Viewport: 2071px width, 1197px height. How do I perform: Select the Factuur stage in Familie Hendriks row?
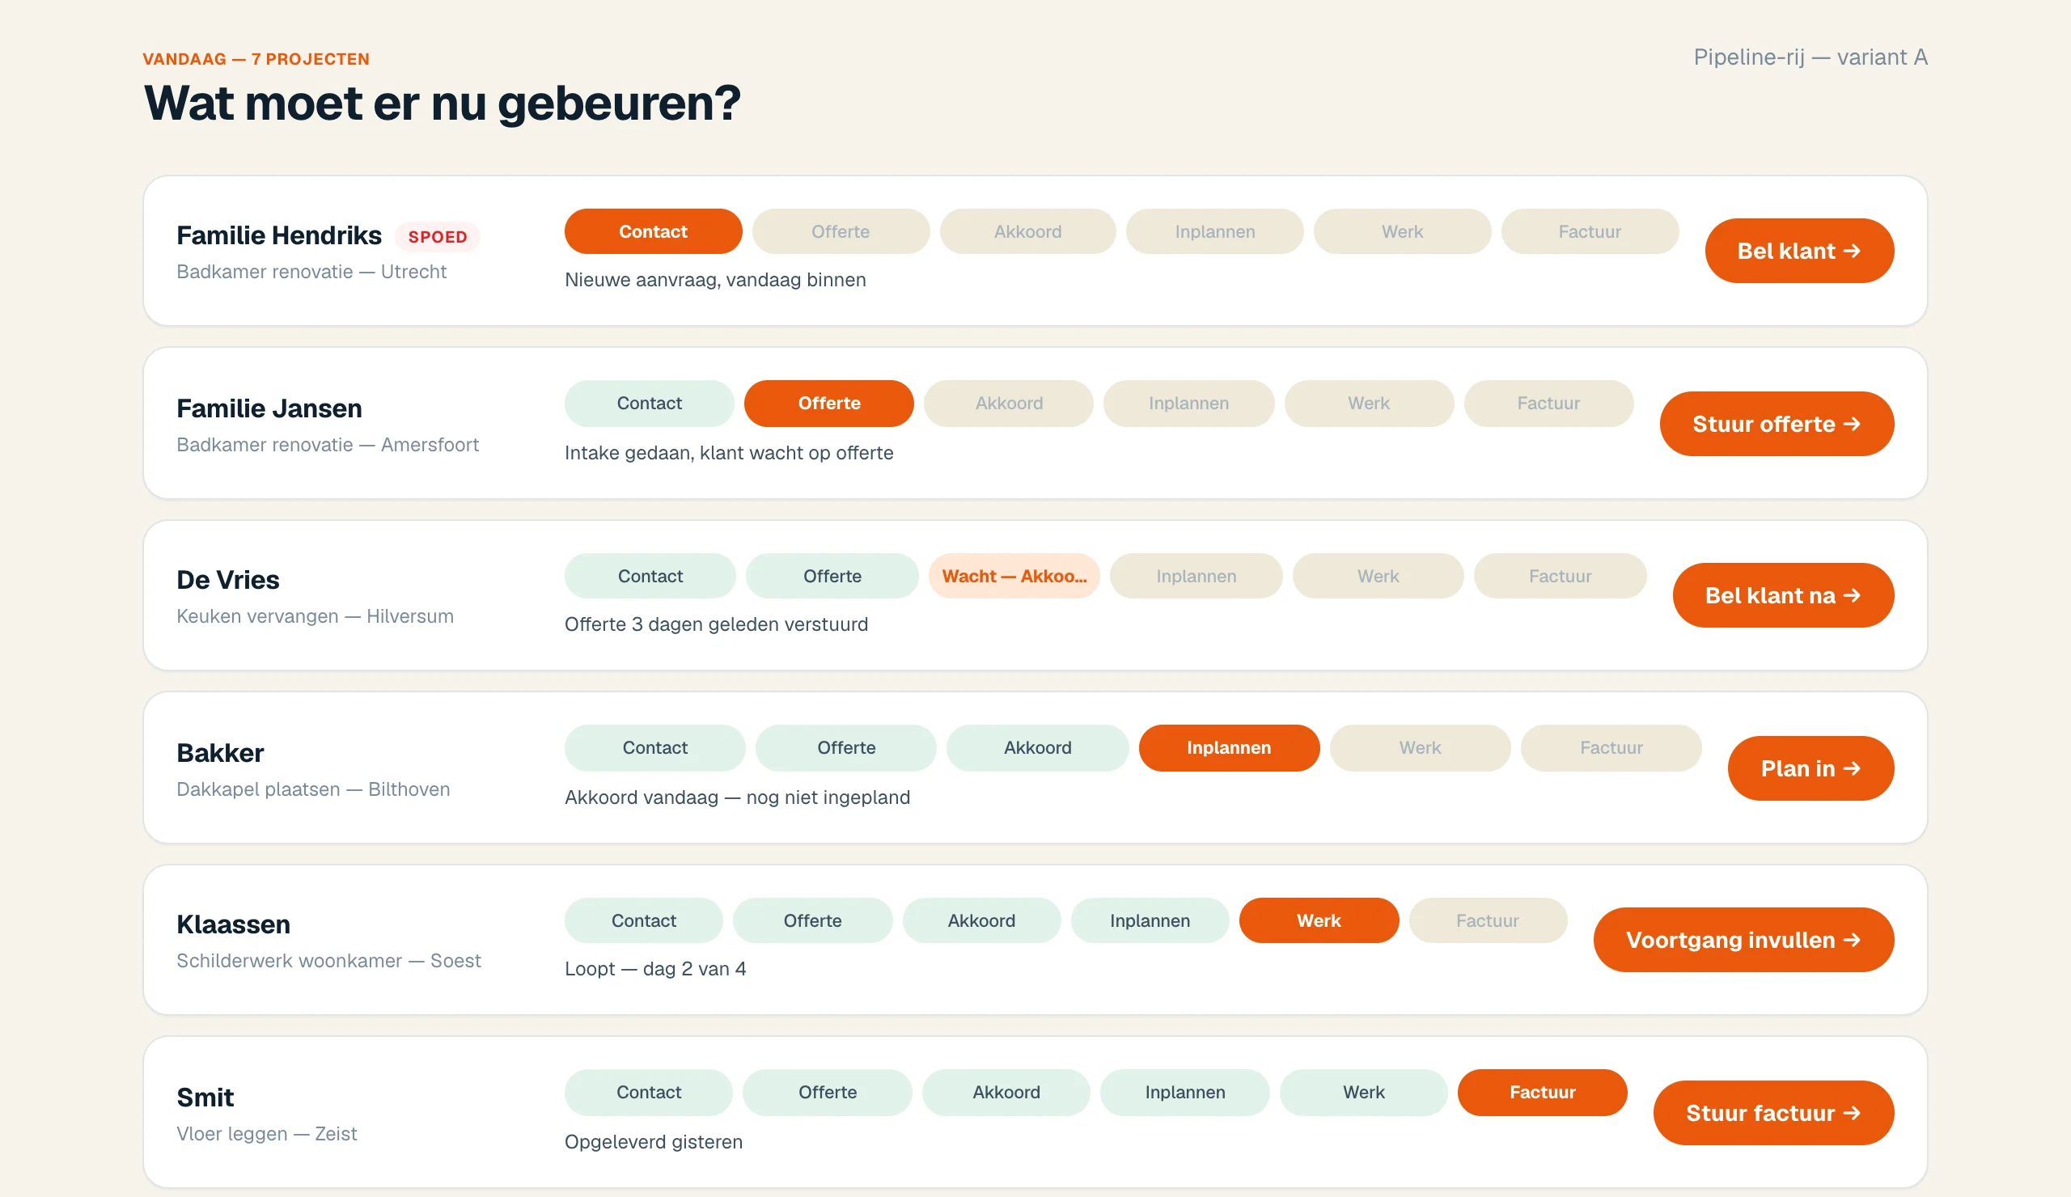1590,231
